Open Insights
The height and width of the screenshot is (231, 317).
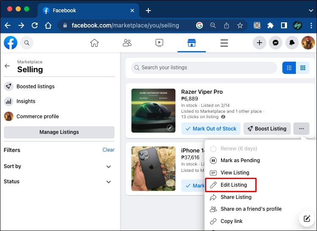point(59,101)
